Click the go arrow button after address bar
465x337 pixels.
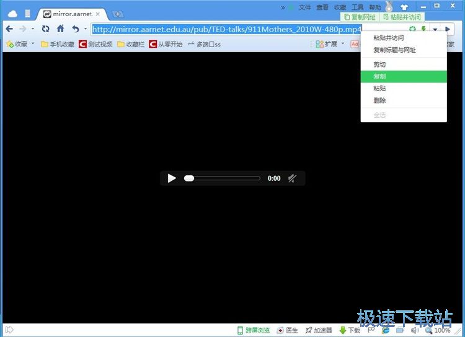[448, 28]
